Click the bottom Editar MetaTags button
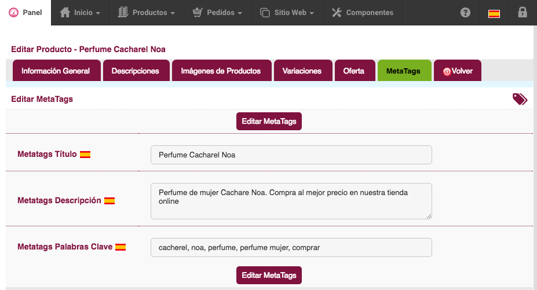 (x=269, y=276)
